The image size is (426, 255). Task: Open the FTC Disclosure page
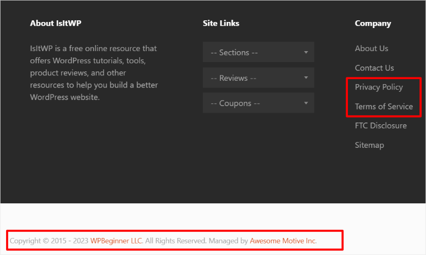pyautogui.click(x=380, y=125)
